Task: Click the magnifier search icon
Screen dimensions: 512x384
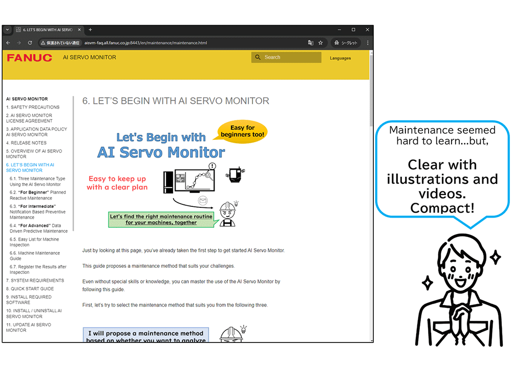Action: 258,57
